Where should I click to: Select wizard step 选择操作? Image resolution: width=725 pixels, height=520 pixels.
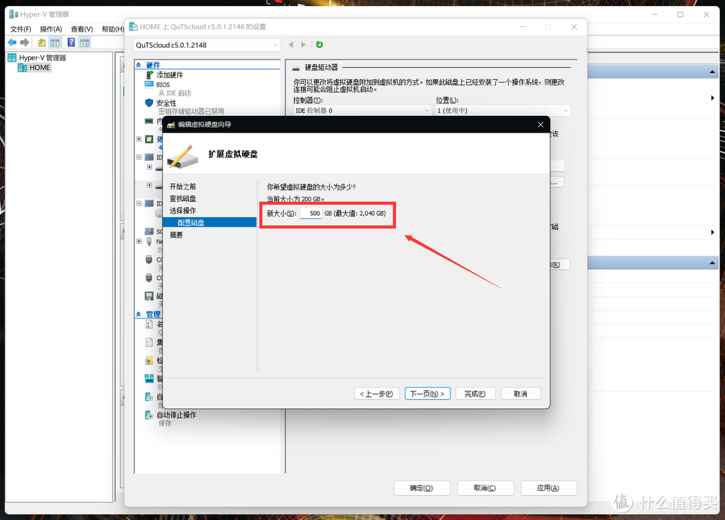[x=183, y=210]
